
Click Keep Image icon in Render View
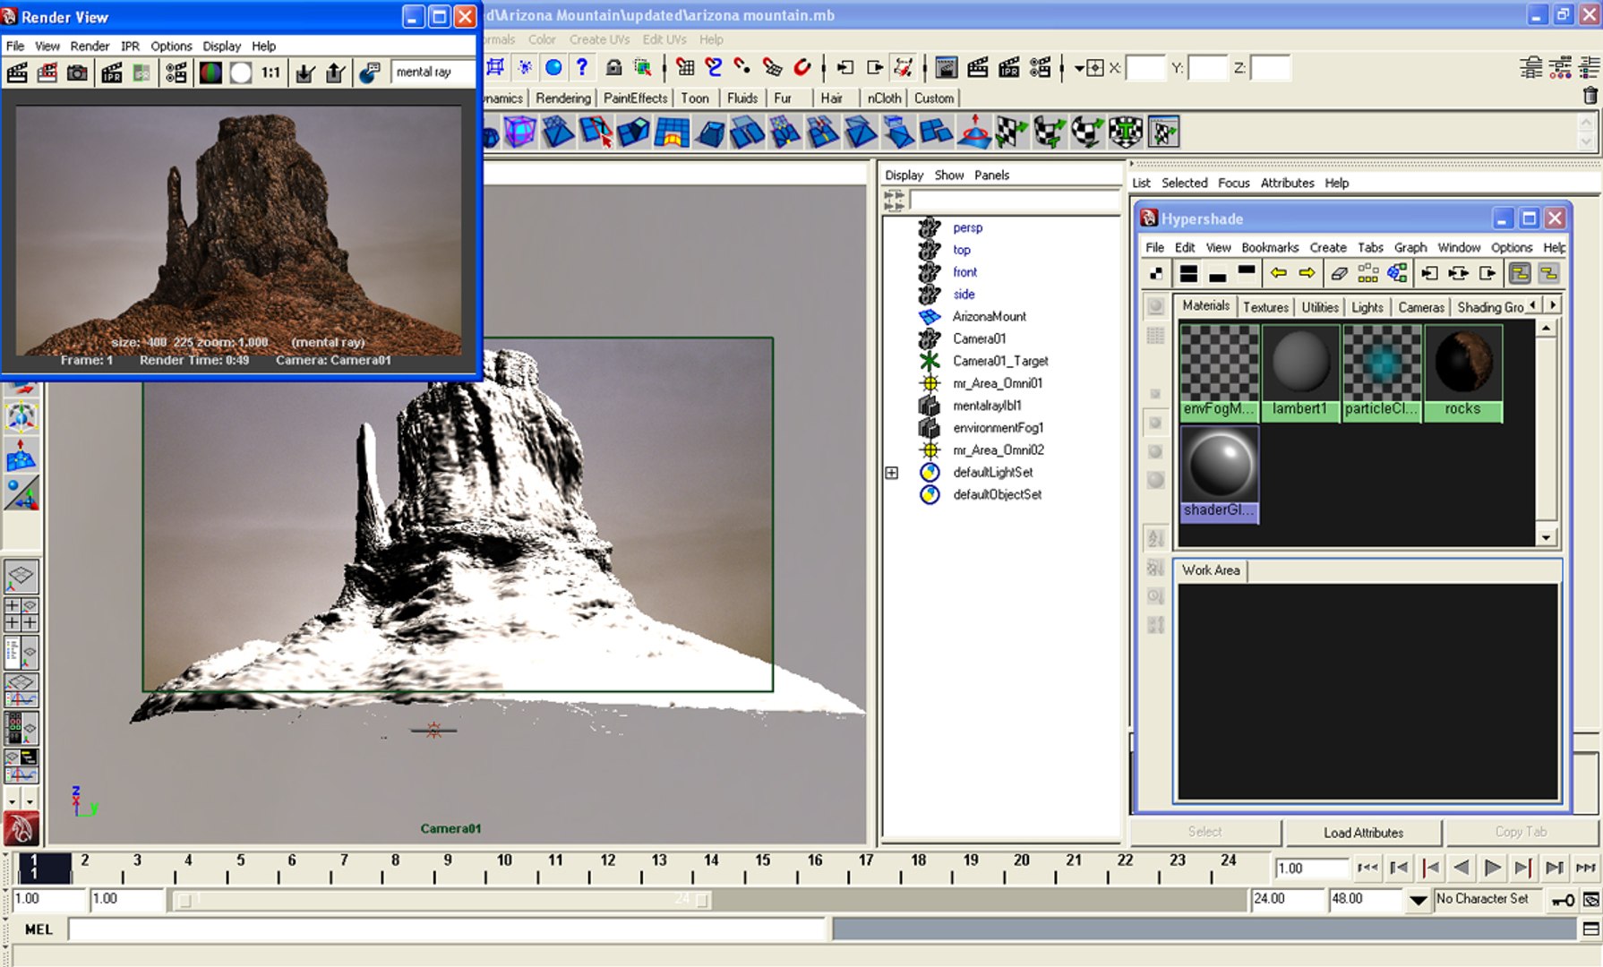pyautogui.click(x=305, y=73)
